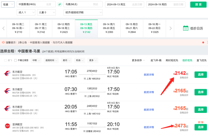
Task: Select the 09-12 周四 date tab
Action: pyautogui.click(x=64, y=28)
